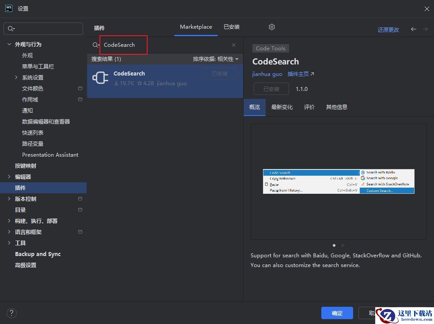434x324 pixels.
Task: Select the CodeSearch search result row
Action: 165,81
